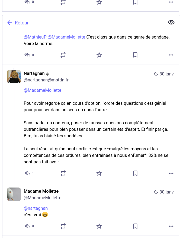Open more menu on Nartagnan's post
This screenshot has height=238, width=183.
tap(171, 173)
